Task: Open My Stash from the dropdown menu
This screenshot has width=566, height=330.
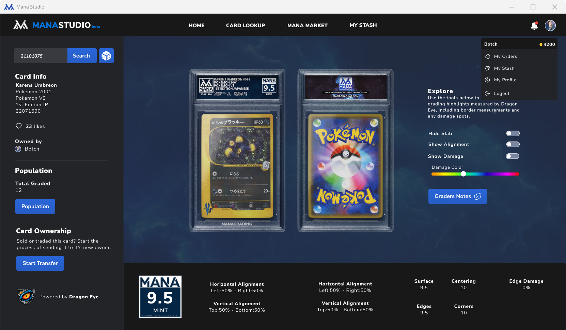Action: (x=504, y=68)
